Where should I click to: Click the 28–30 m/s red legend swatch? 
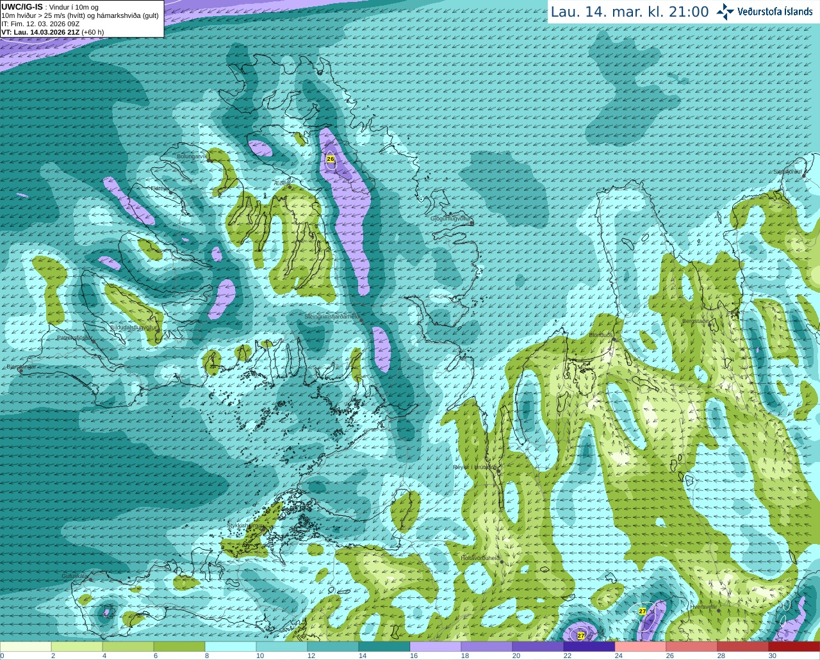[743, 647]
